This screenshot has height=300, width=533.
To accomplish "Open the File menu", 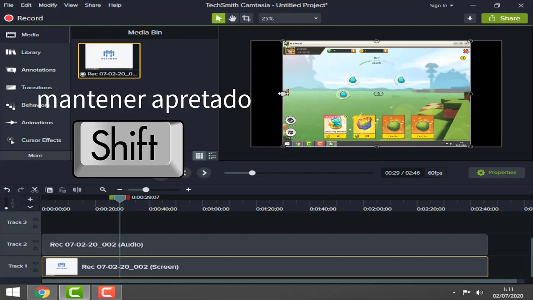I will (8, 5).
